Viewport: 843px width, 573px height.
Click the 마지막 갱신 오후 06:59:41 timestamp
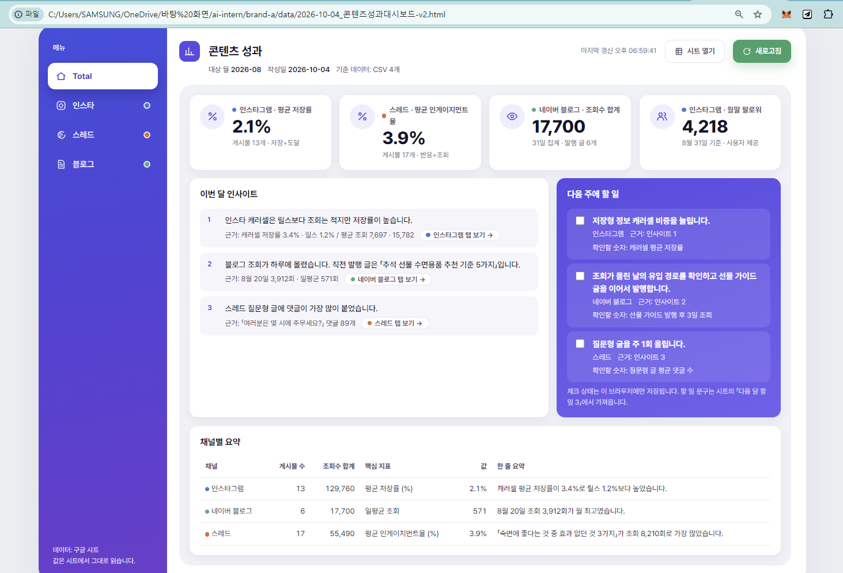coord(618,51)
